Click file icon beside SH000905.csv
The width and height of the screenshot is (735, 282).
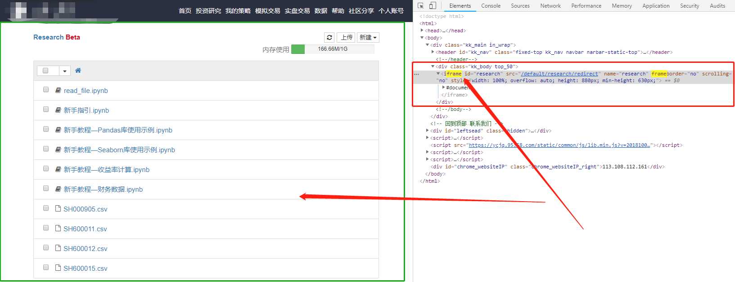point(58,208)
